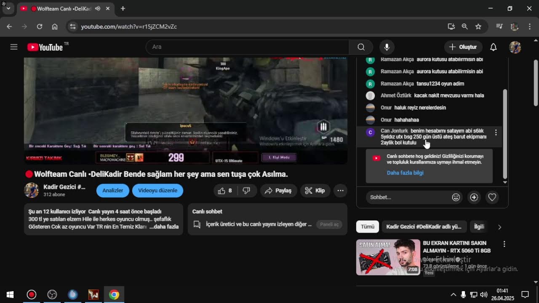Click the chat scroll-down arrow
The image size is (539, 303).
[x=505, y=182]
